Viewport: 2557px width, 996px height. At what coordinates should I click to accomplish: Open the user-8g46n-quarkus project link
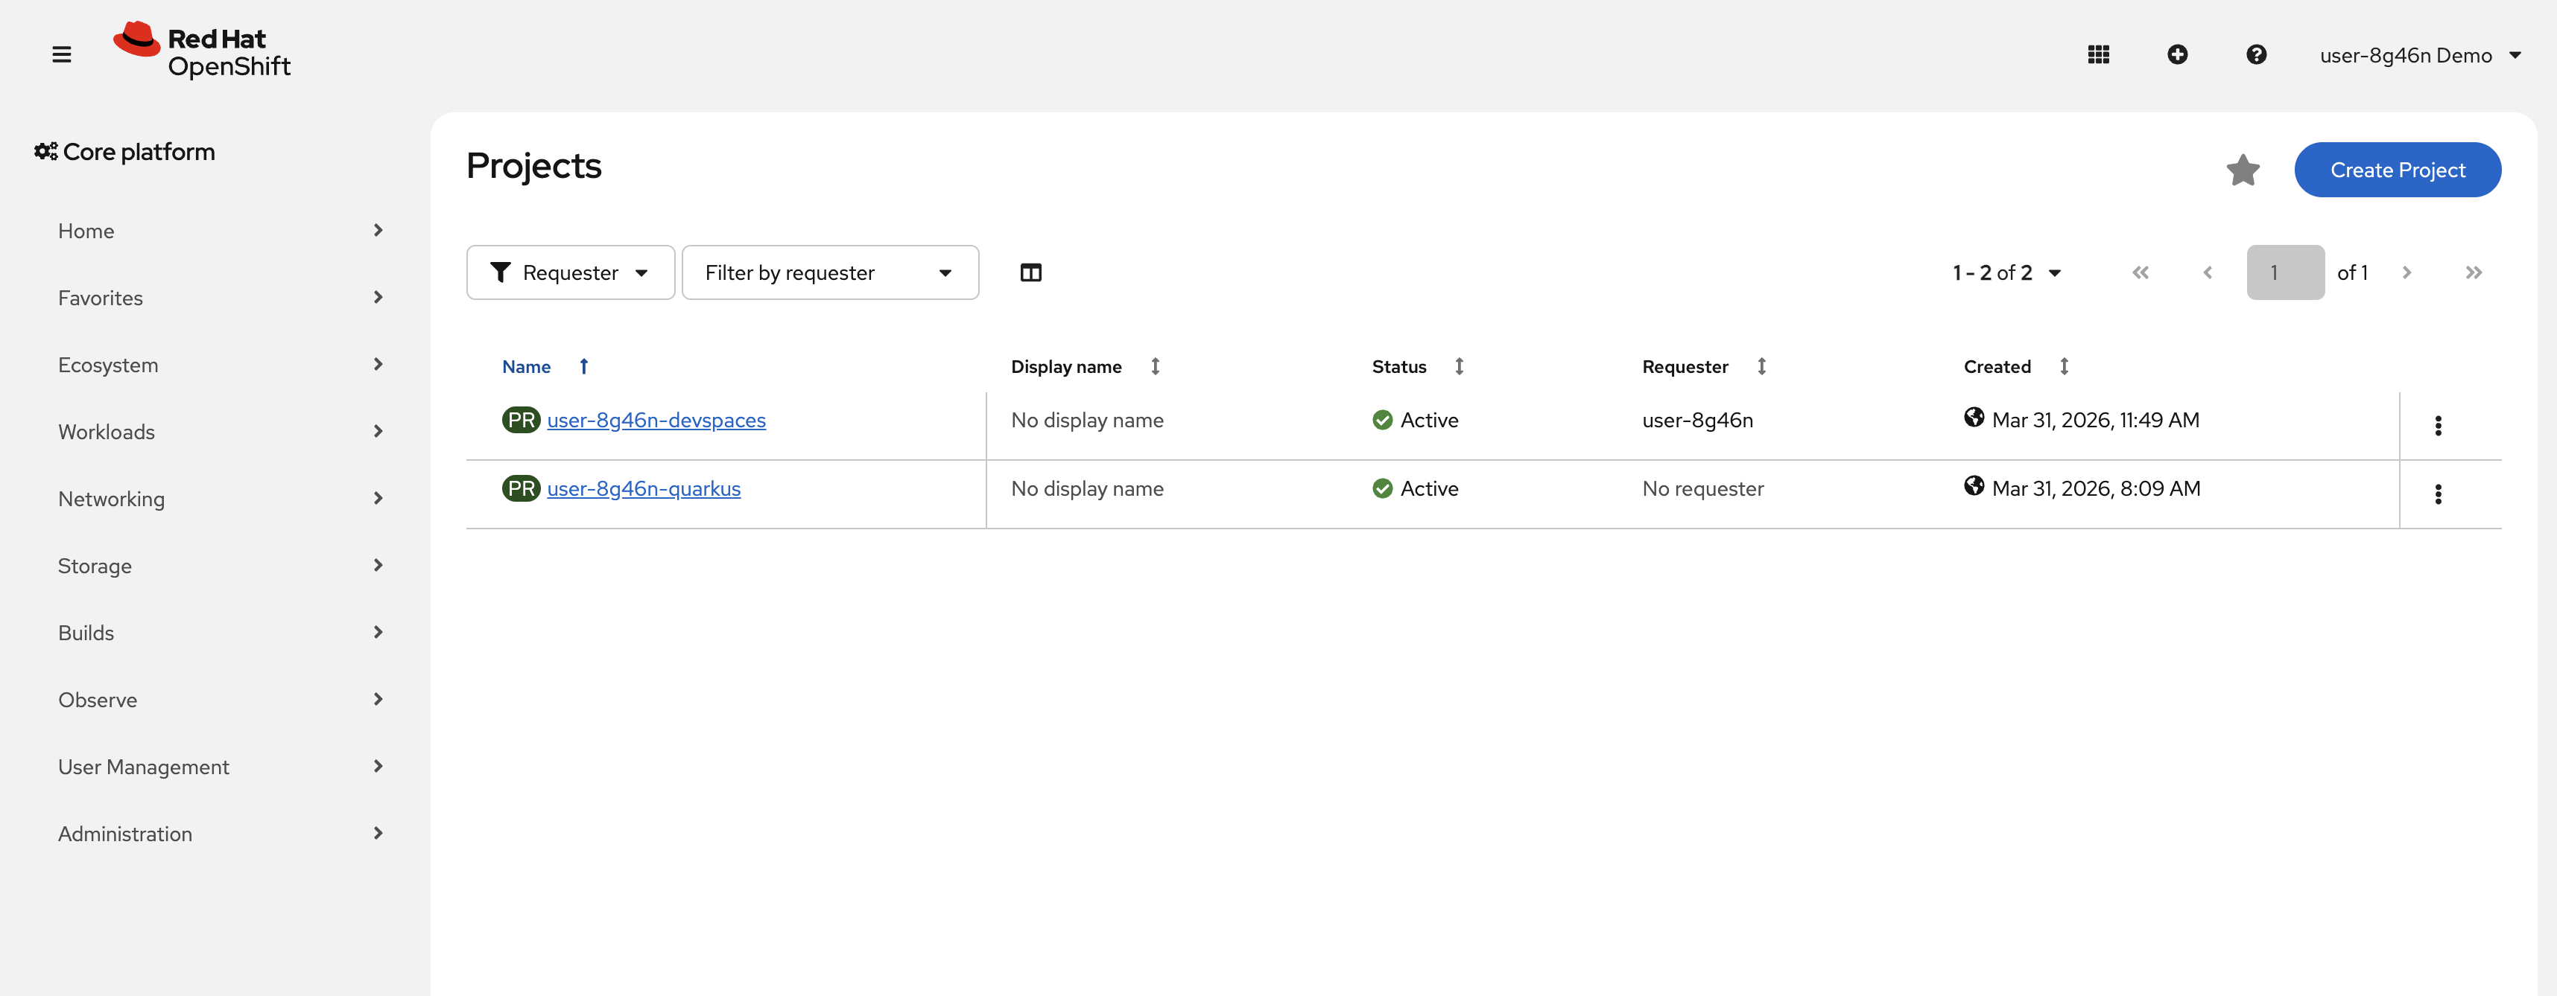point(643,489)
